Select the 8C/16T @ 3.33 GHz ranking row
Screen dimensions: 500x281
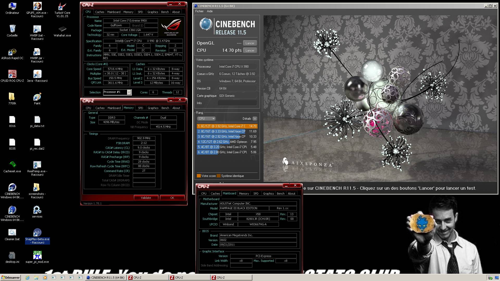tap(227, 131)
